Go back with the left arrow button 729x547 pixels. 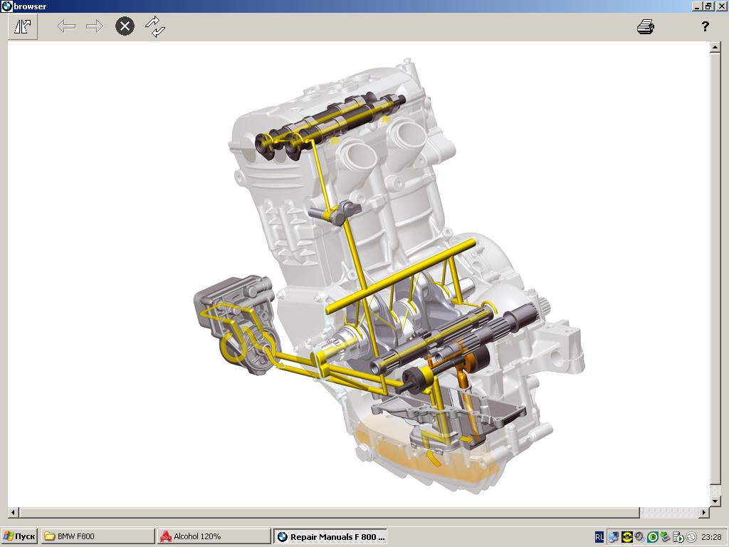66,26
